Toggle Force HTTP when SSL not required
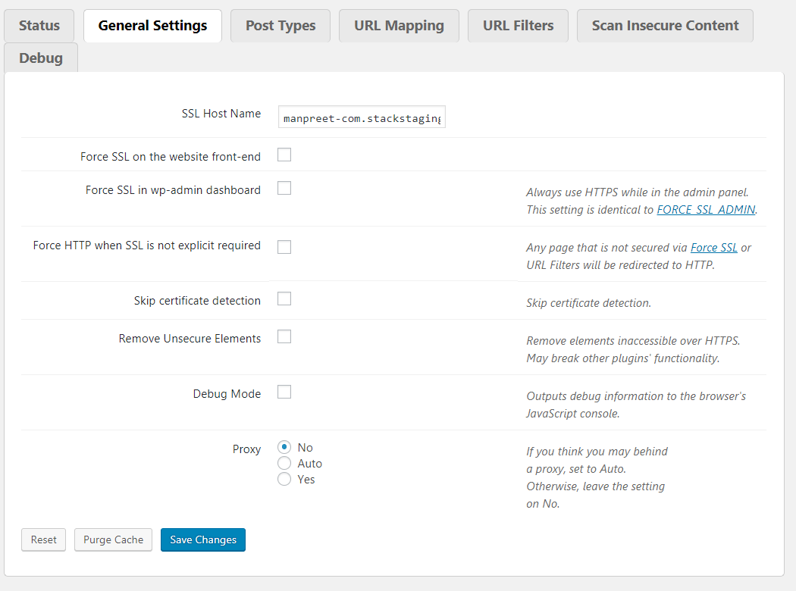796x591 pixels. (x=284, y=247)
